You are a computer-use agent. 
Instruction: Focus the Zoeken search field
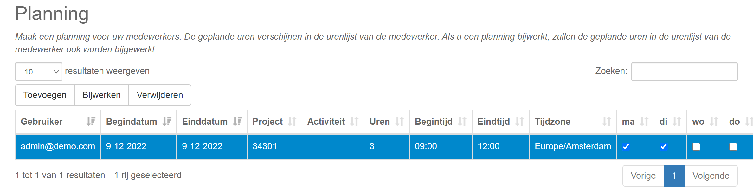tap(684, 72)
